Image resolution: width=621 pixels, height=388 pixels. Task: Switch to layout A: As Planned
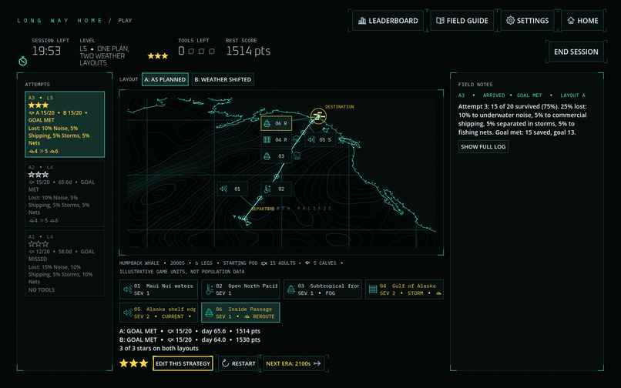coord(165,79)
